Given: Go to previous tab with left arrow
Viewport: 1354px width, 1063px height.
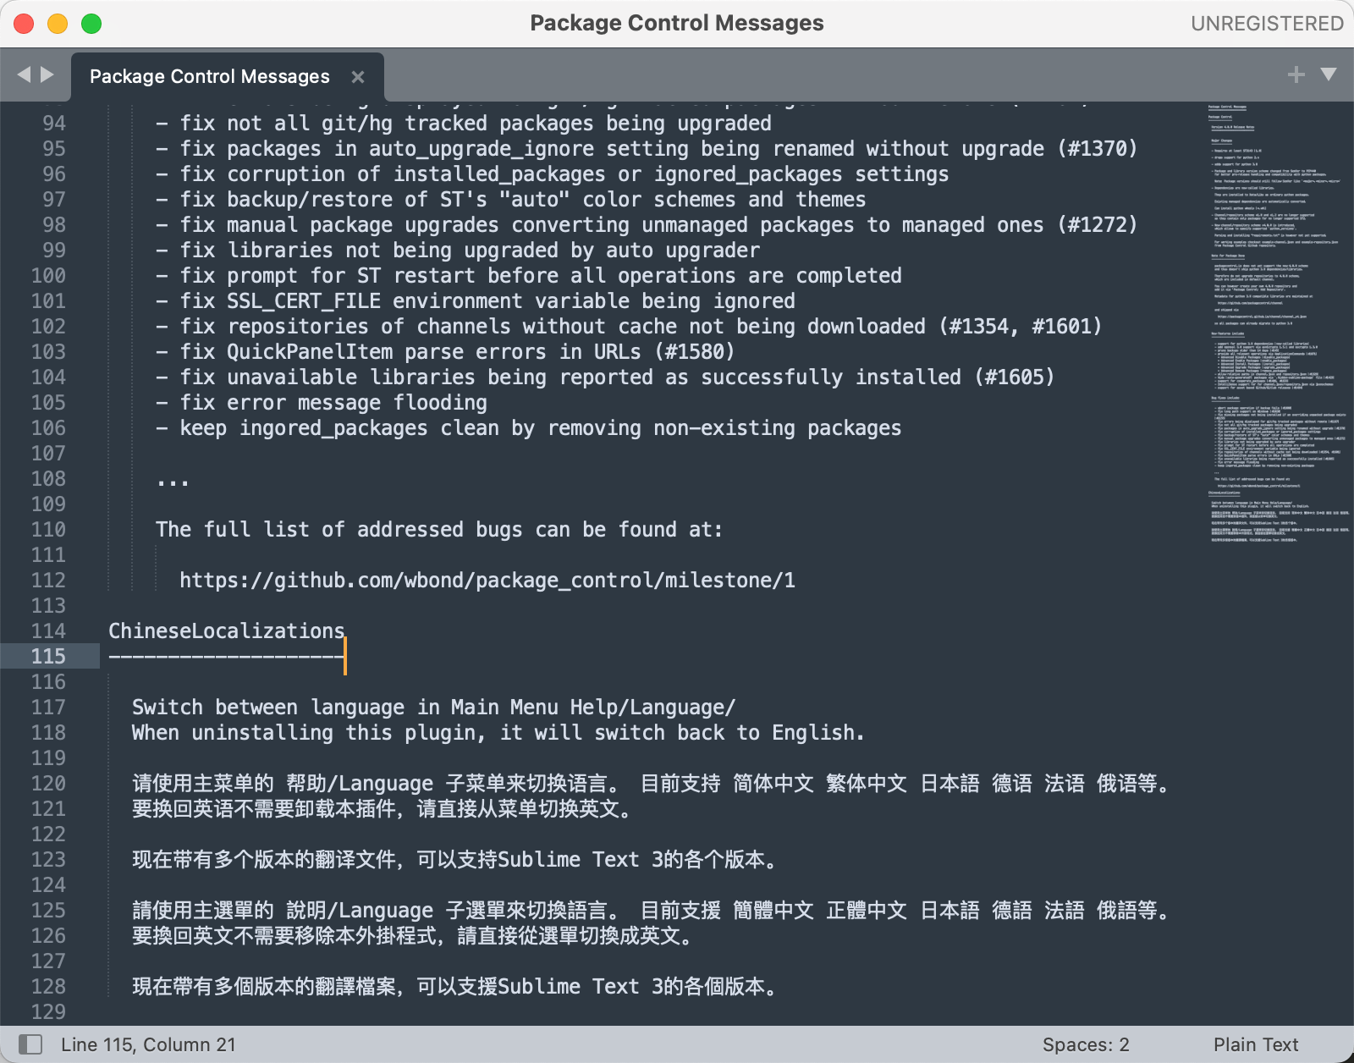Looking at the screenshot, I should pos(24,74).
